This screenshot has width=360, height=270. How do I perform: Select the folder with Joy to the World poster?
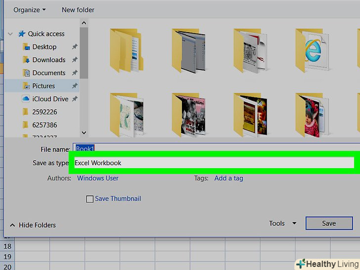click(189, 115)
